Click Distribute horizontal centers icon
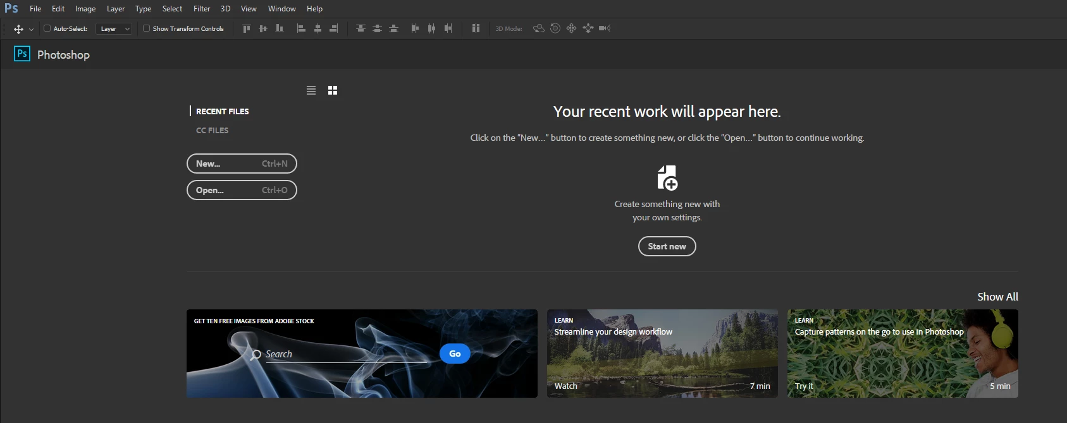The image size is (1067, 423). pyautogui.click(x=431, y=28)
